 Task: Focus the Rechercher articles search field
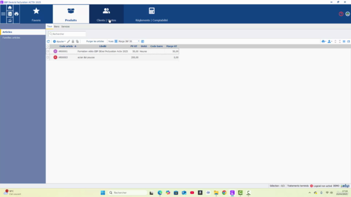(x=67, y=34)
